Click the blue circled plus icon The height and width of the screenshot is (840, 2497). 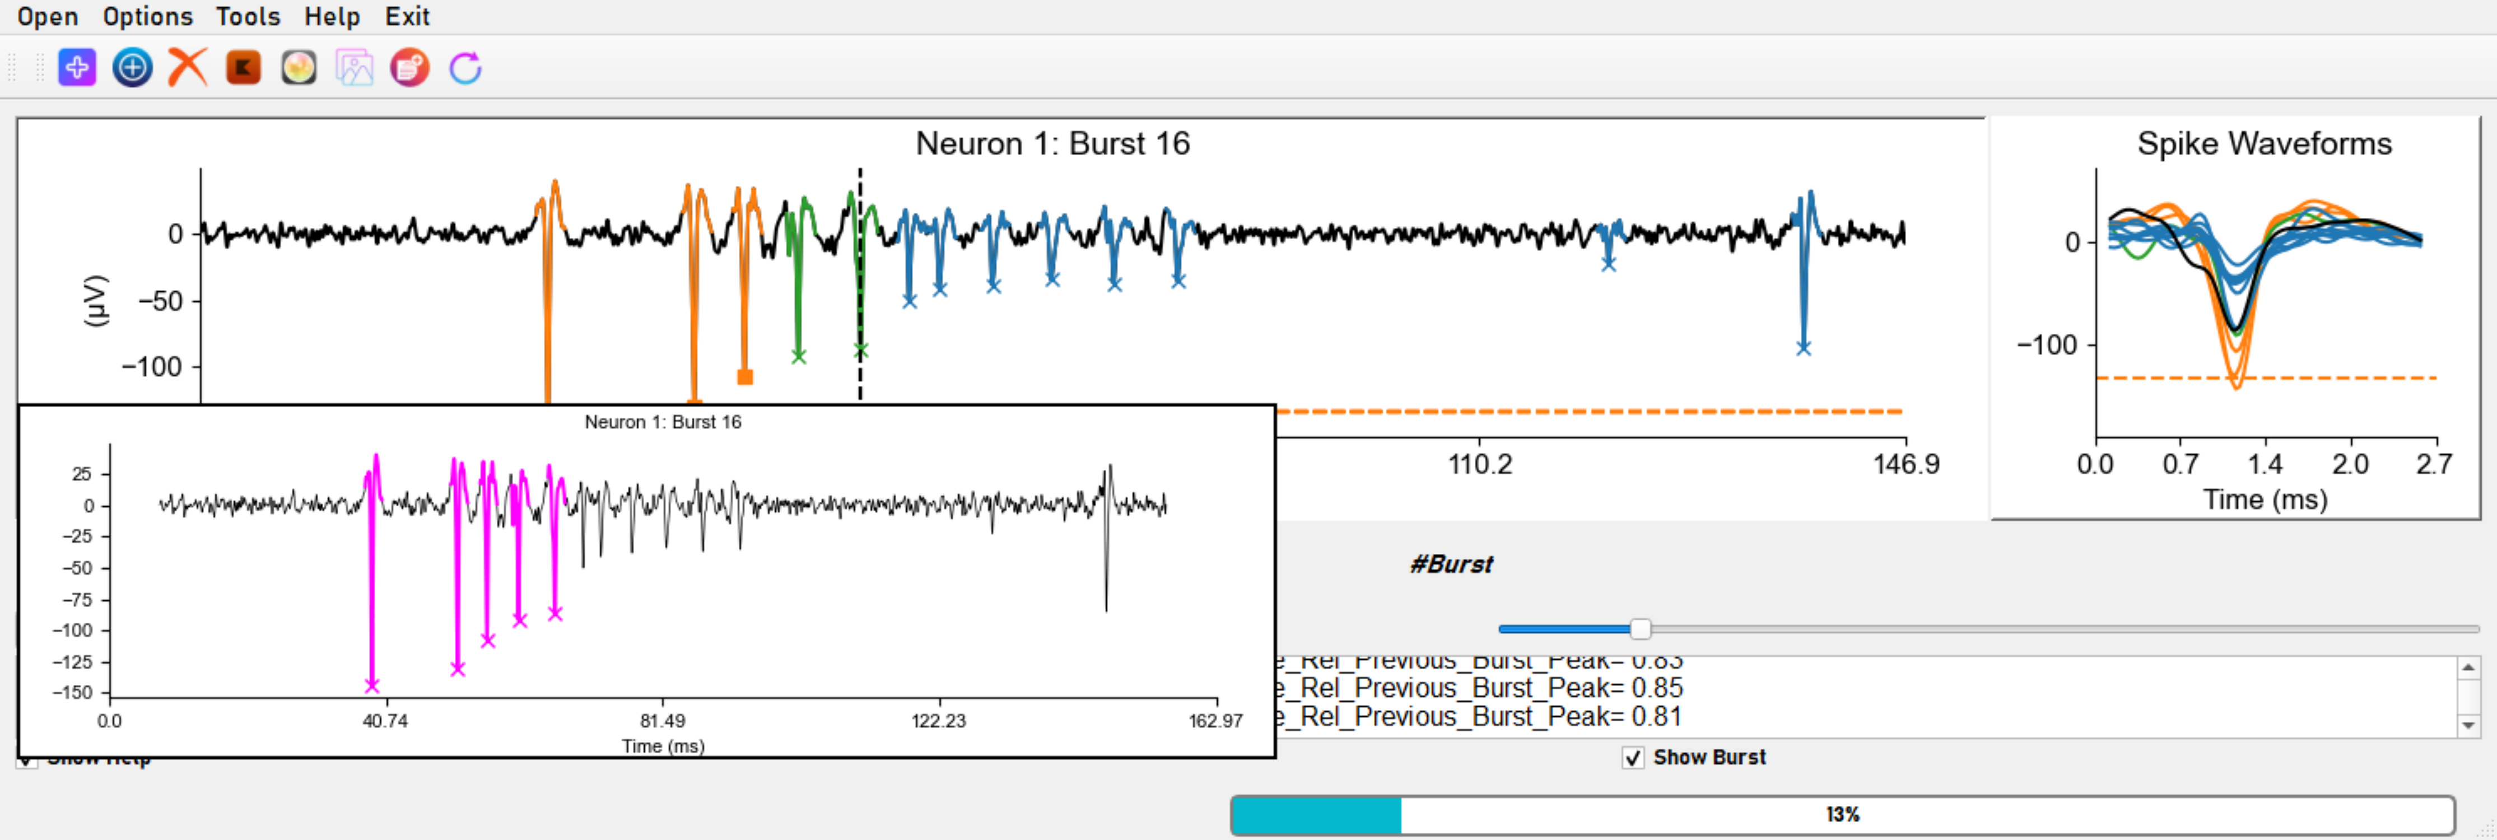(x=133, y=68)
